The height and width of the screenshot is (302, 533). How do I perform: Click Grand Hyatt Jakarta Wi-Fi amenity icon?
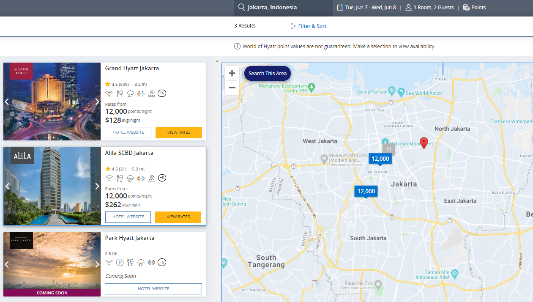click(x=109, y=93)
